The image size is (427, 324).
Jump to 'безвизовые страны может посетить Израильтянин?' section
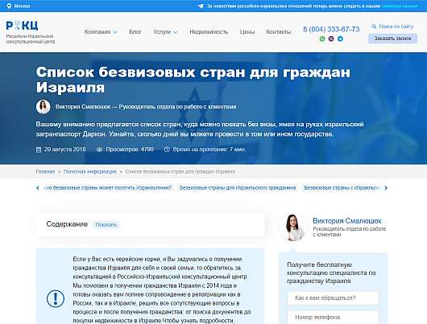tap(108, 188)
